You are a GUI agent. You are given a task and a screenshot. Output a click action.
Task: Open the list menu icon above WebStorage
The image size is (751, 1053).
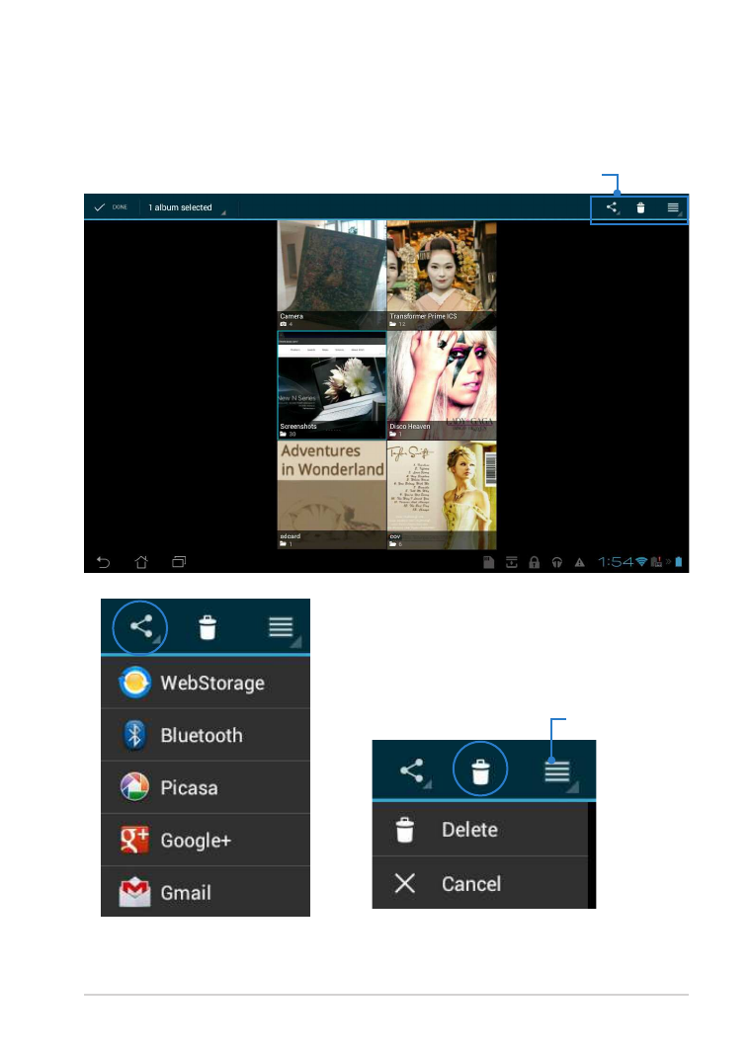coord(284,626)
